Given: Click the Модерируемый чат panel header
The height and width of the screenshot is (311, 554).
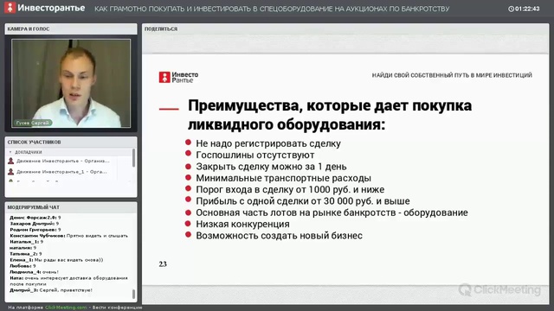Looking at the screenshot, I should (71, 207).
